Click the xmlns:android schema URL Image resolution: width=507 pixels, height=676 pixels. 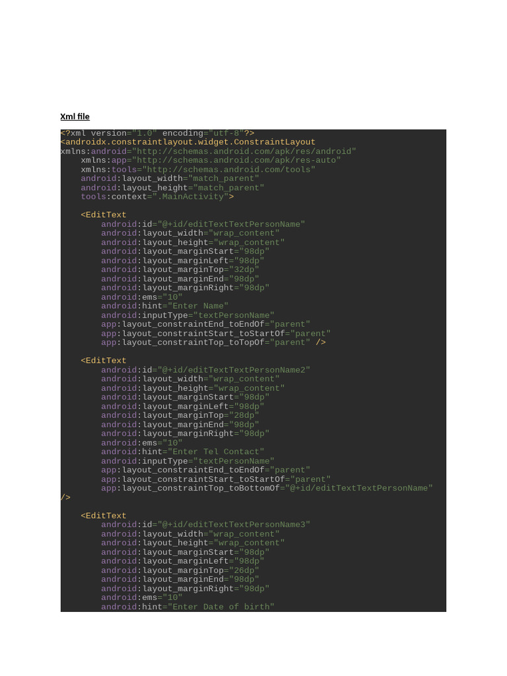click(244, 151)
